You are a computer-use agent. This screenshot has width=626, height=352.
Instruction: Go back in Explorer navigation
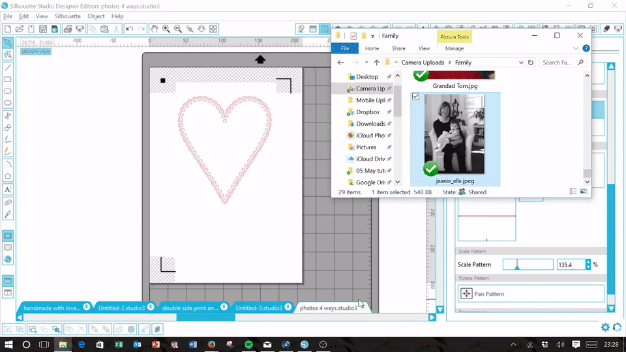[340, 63]
